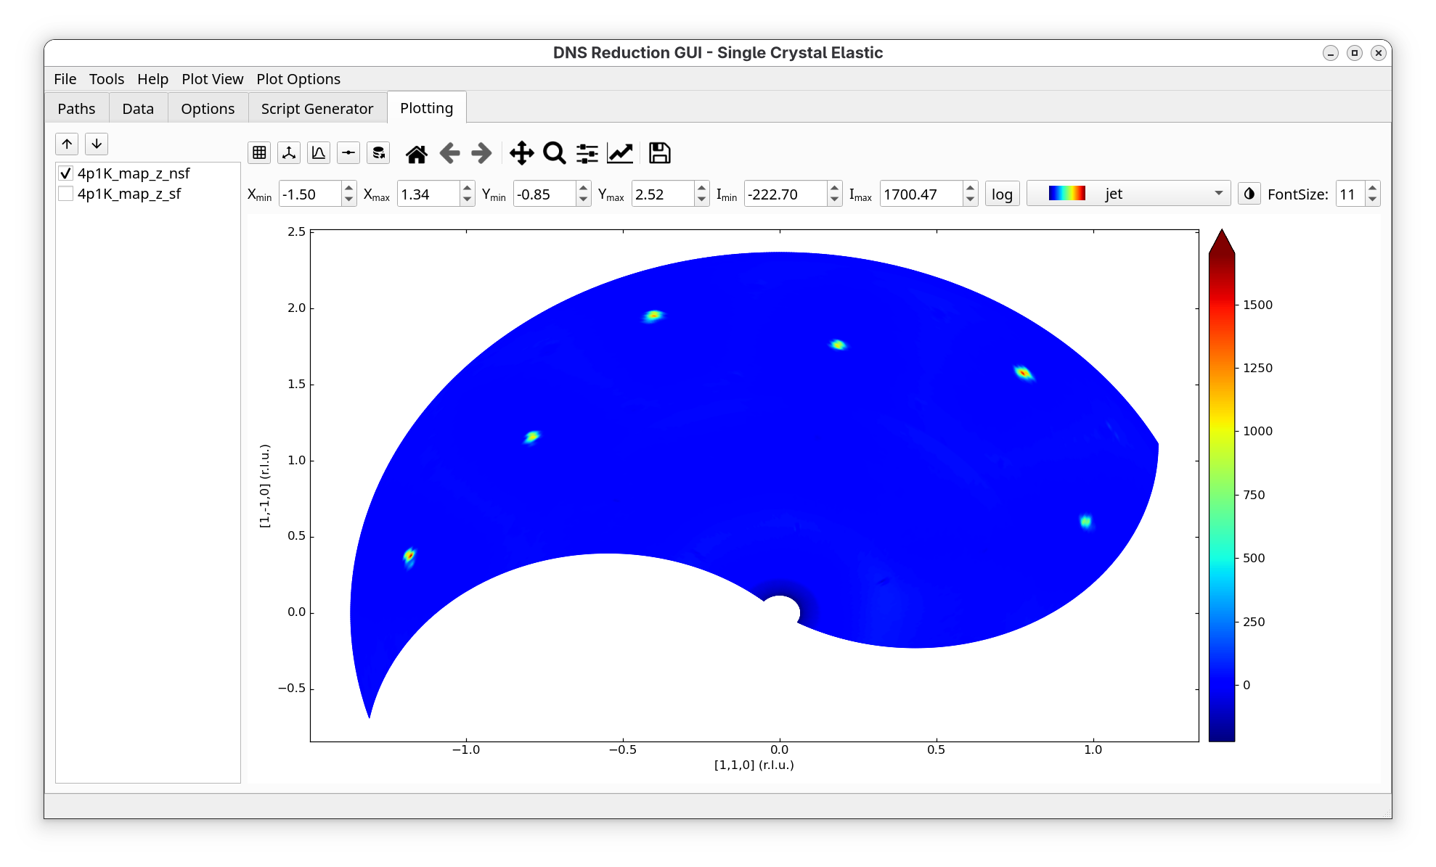Image resolution: width=1436 pixels, height=867 pixels.
Task: Open subplot configuration sliders icon
Action: point(587,153)
